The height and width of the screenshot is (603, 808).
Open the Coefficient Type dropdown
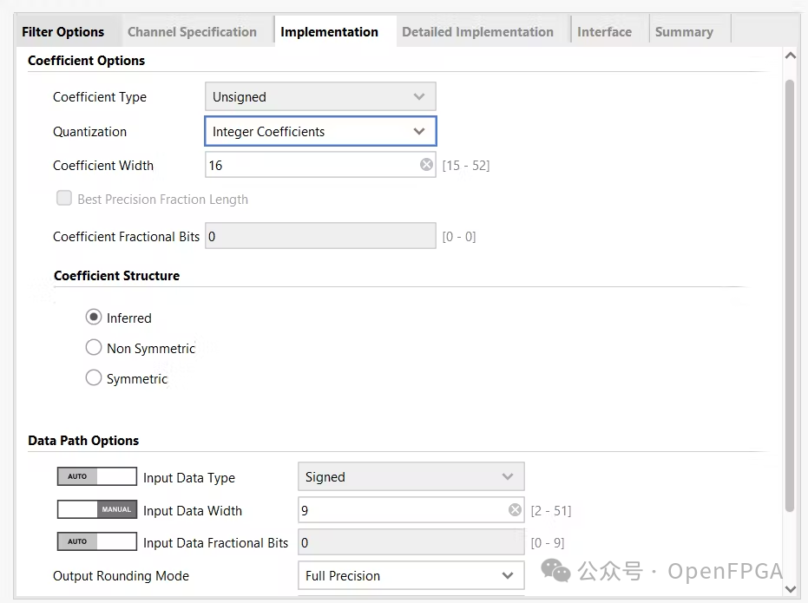point(320,97)
